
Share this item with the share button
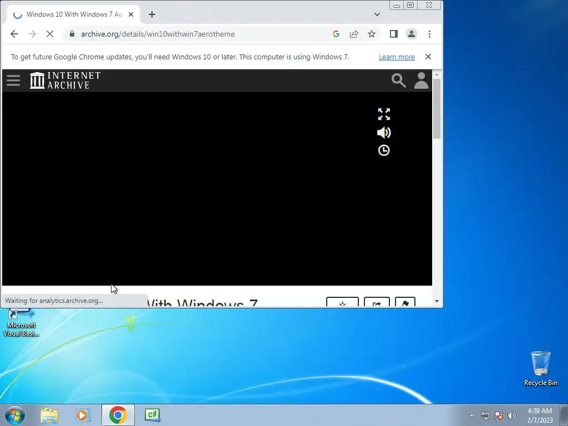[x=377, y=302]
